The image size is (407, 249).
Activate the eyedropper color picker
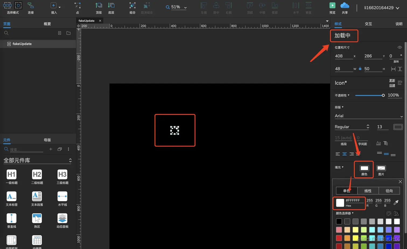(x=396, y=202)
